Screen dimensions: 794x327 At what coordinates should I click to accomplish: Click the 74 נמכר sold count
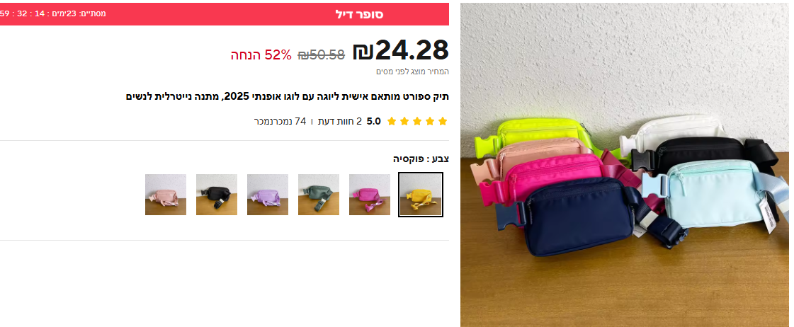click(x=280, y=121)
